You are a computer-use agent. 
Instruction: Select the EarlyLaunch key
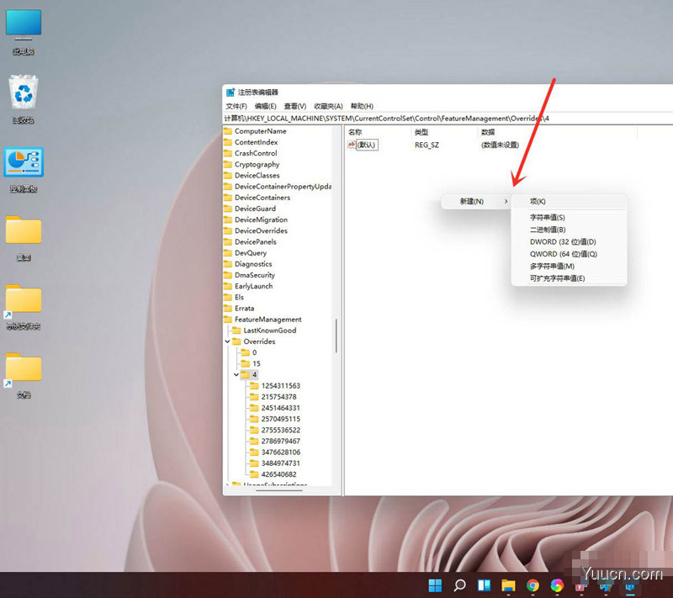tap(253, 286)
